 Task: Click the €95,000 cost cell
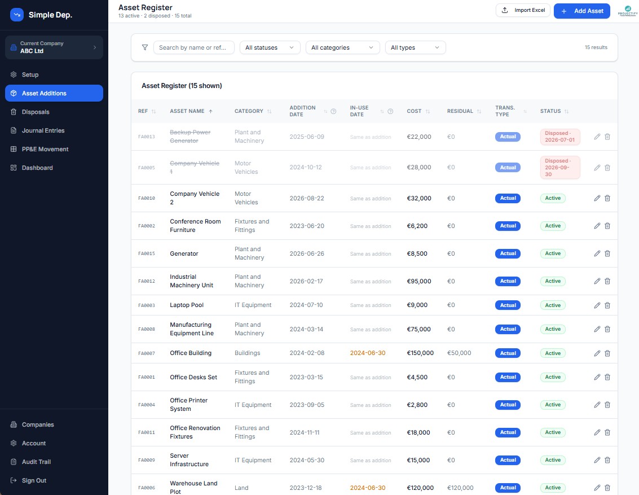419,281
